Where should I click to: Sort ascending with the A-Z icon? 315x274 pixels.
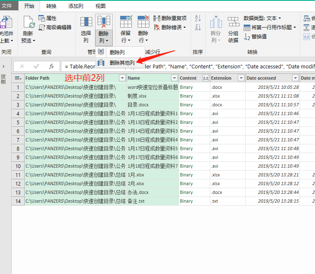click(x=198, y=18)
